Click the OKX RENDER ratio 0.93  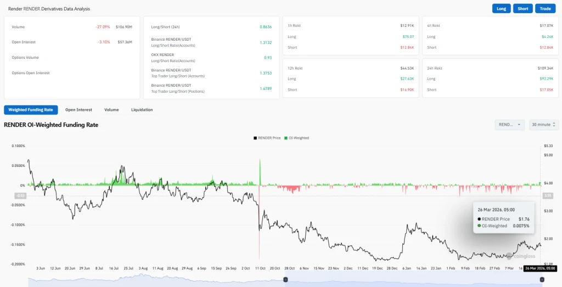268,58
